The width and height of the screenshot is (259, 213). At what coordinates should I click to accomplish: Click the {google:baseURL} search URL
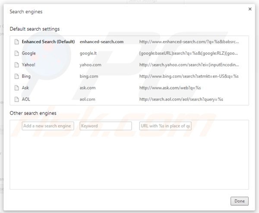pos(189,53)
